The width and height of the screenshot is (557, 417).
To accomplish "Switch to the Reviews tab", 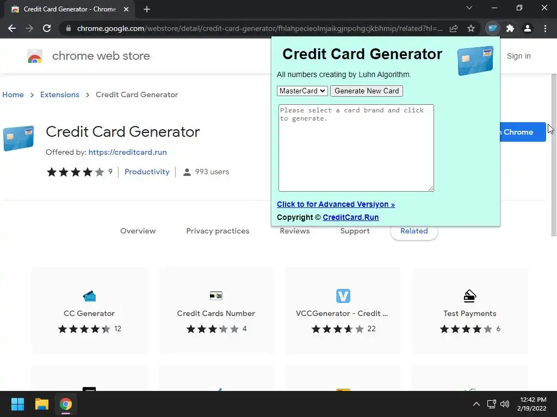I will (x=295, y=231).
